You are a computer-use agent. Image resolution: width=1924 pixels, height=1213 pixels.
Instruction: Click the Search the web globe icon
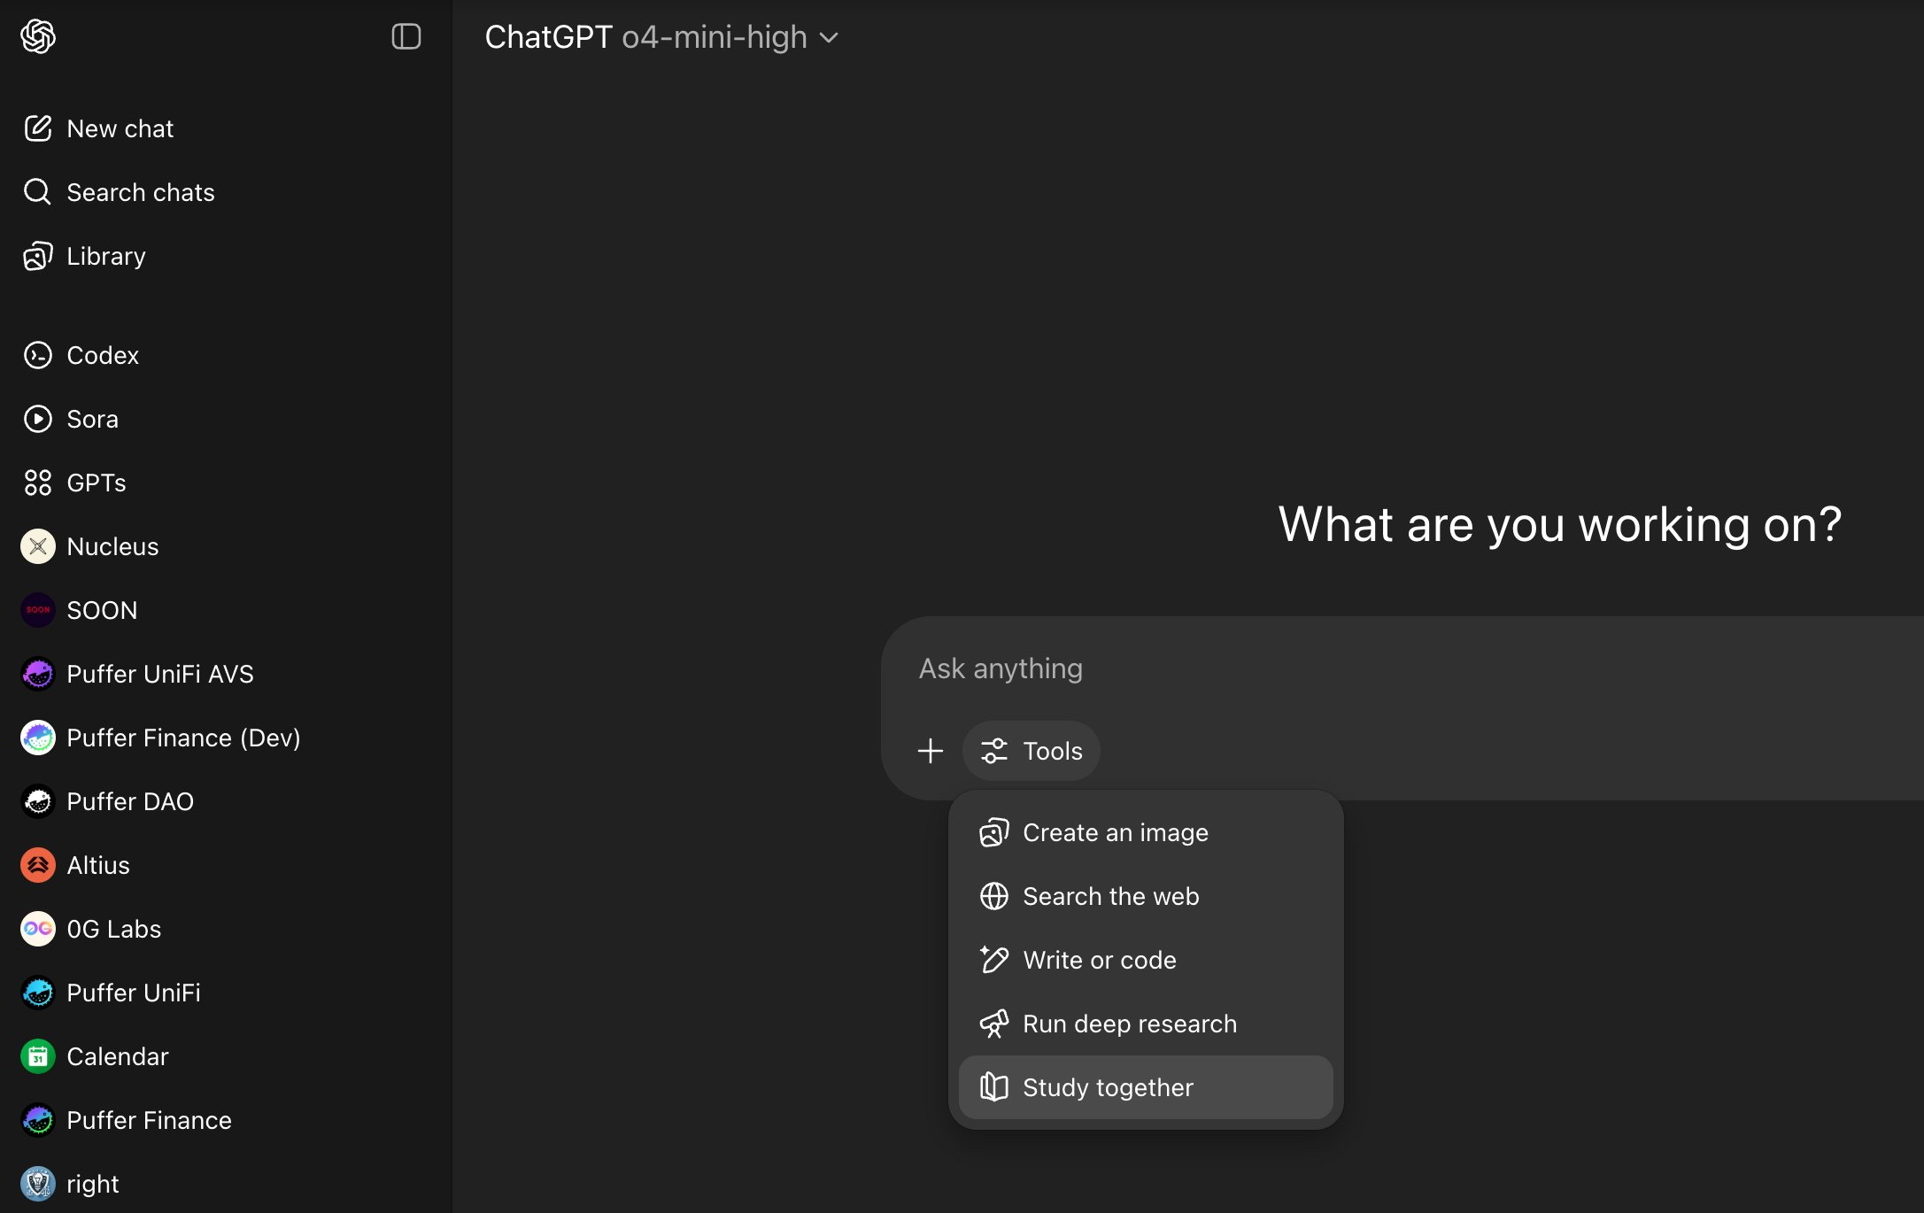(x=994, y=896)
